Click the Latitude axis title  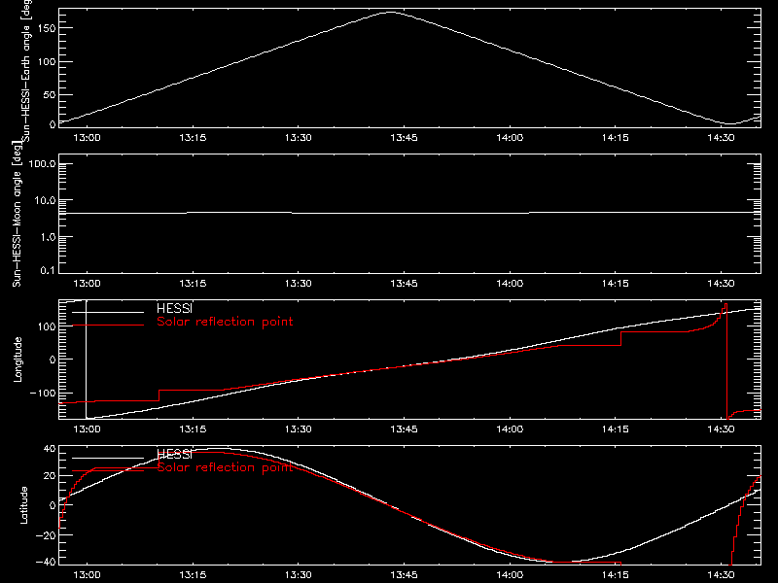coord(23,505)
